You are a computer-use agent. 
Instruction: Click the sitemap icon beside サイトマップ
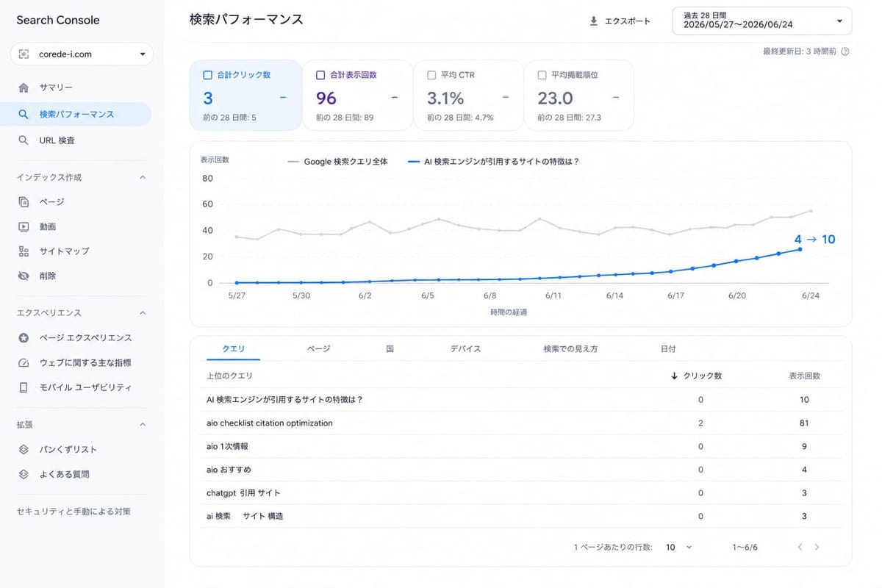[x=24, y=251]
